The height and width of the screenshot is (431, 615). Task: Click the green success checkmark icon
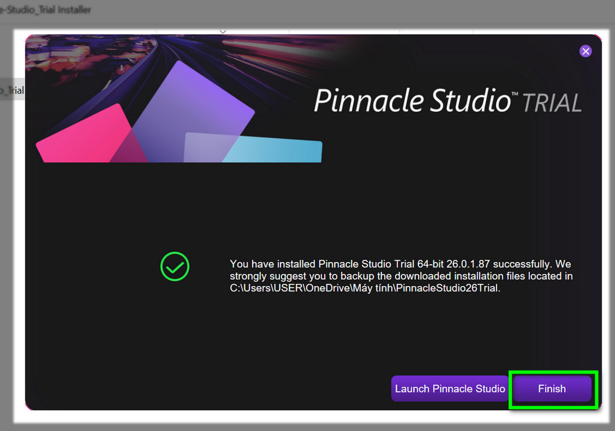click(x=175, y=266)
